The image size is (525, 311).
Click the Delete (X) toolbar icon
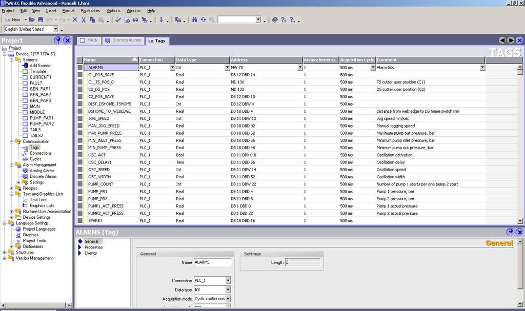75,20
